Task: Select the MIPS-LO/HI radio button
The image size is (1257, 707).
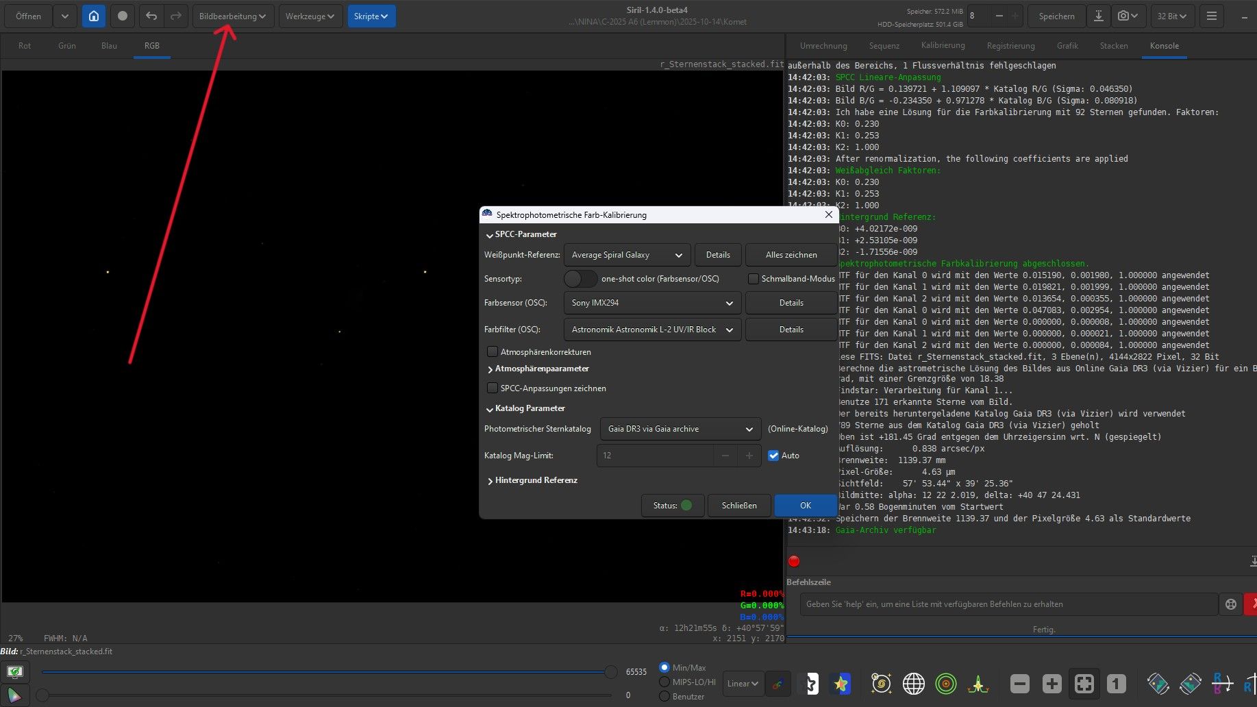Action: tap(664, 682)
